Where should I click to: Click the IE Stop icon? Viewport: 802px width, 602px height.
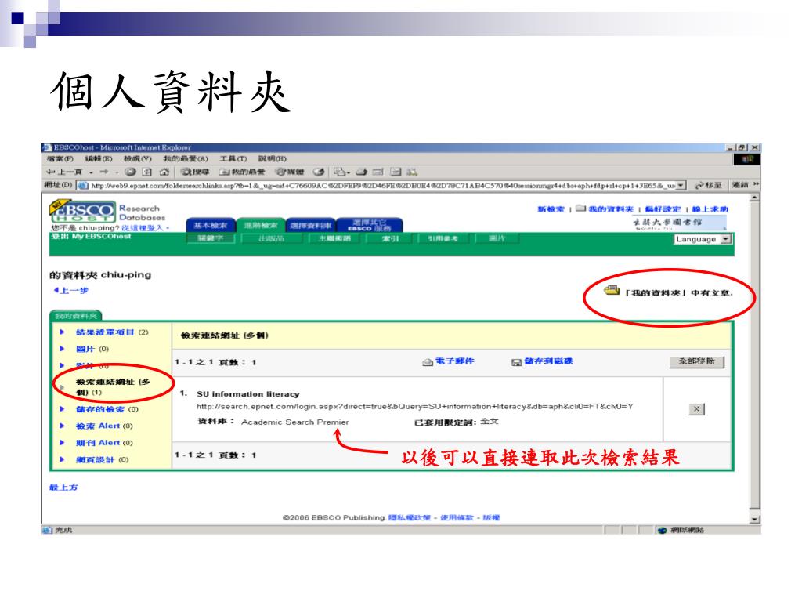coord(131,172)
